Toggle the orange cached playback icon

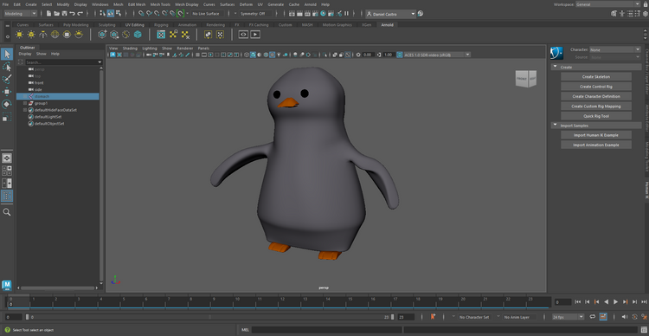coord(603,317)
